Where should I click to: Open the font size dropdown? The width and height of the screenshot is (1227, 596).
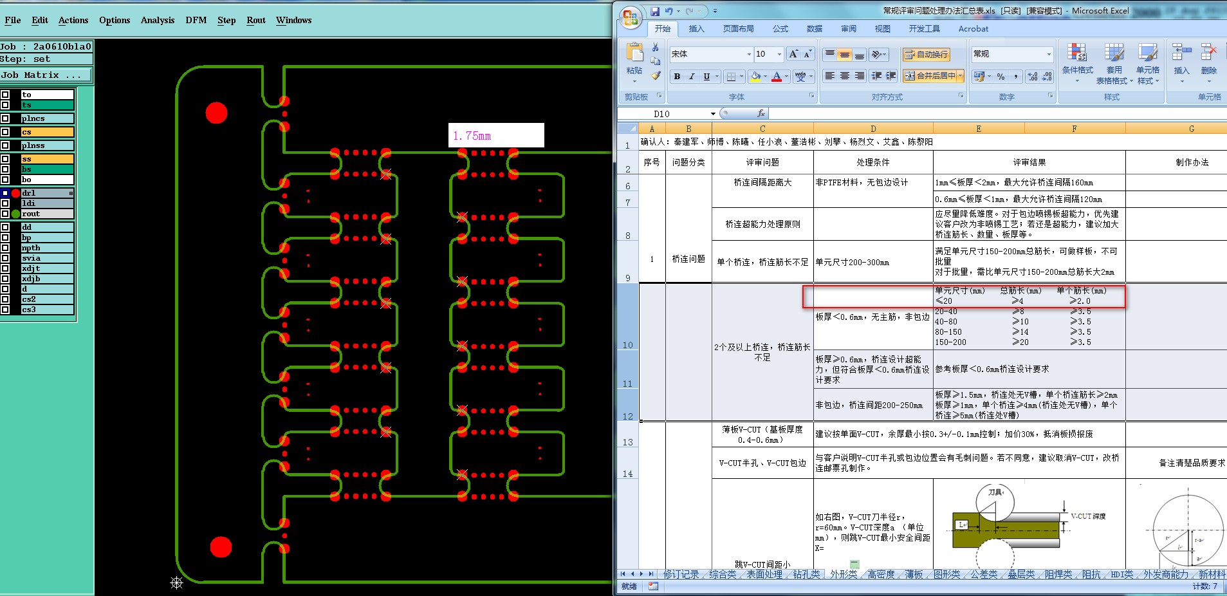tap(779, 54)
